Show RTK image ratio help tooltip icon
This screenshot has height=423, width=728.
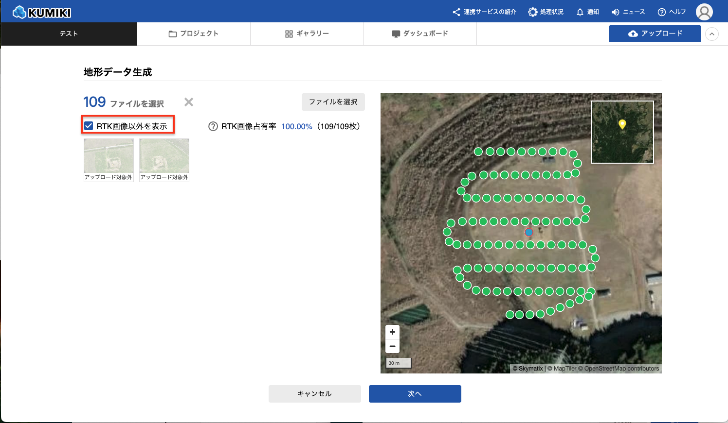click(213, 126)
